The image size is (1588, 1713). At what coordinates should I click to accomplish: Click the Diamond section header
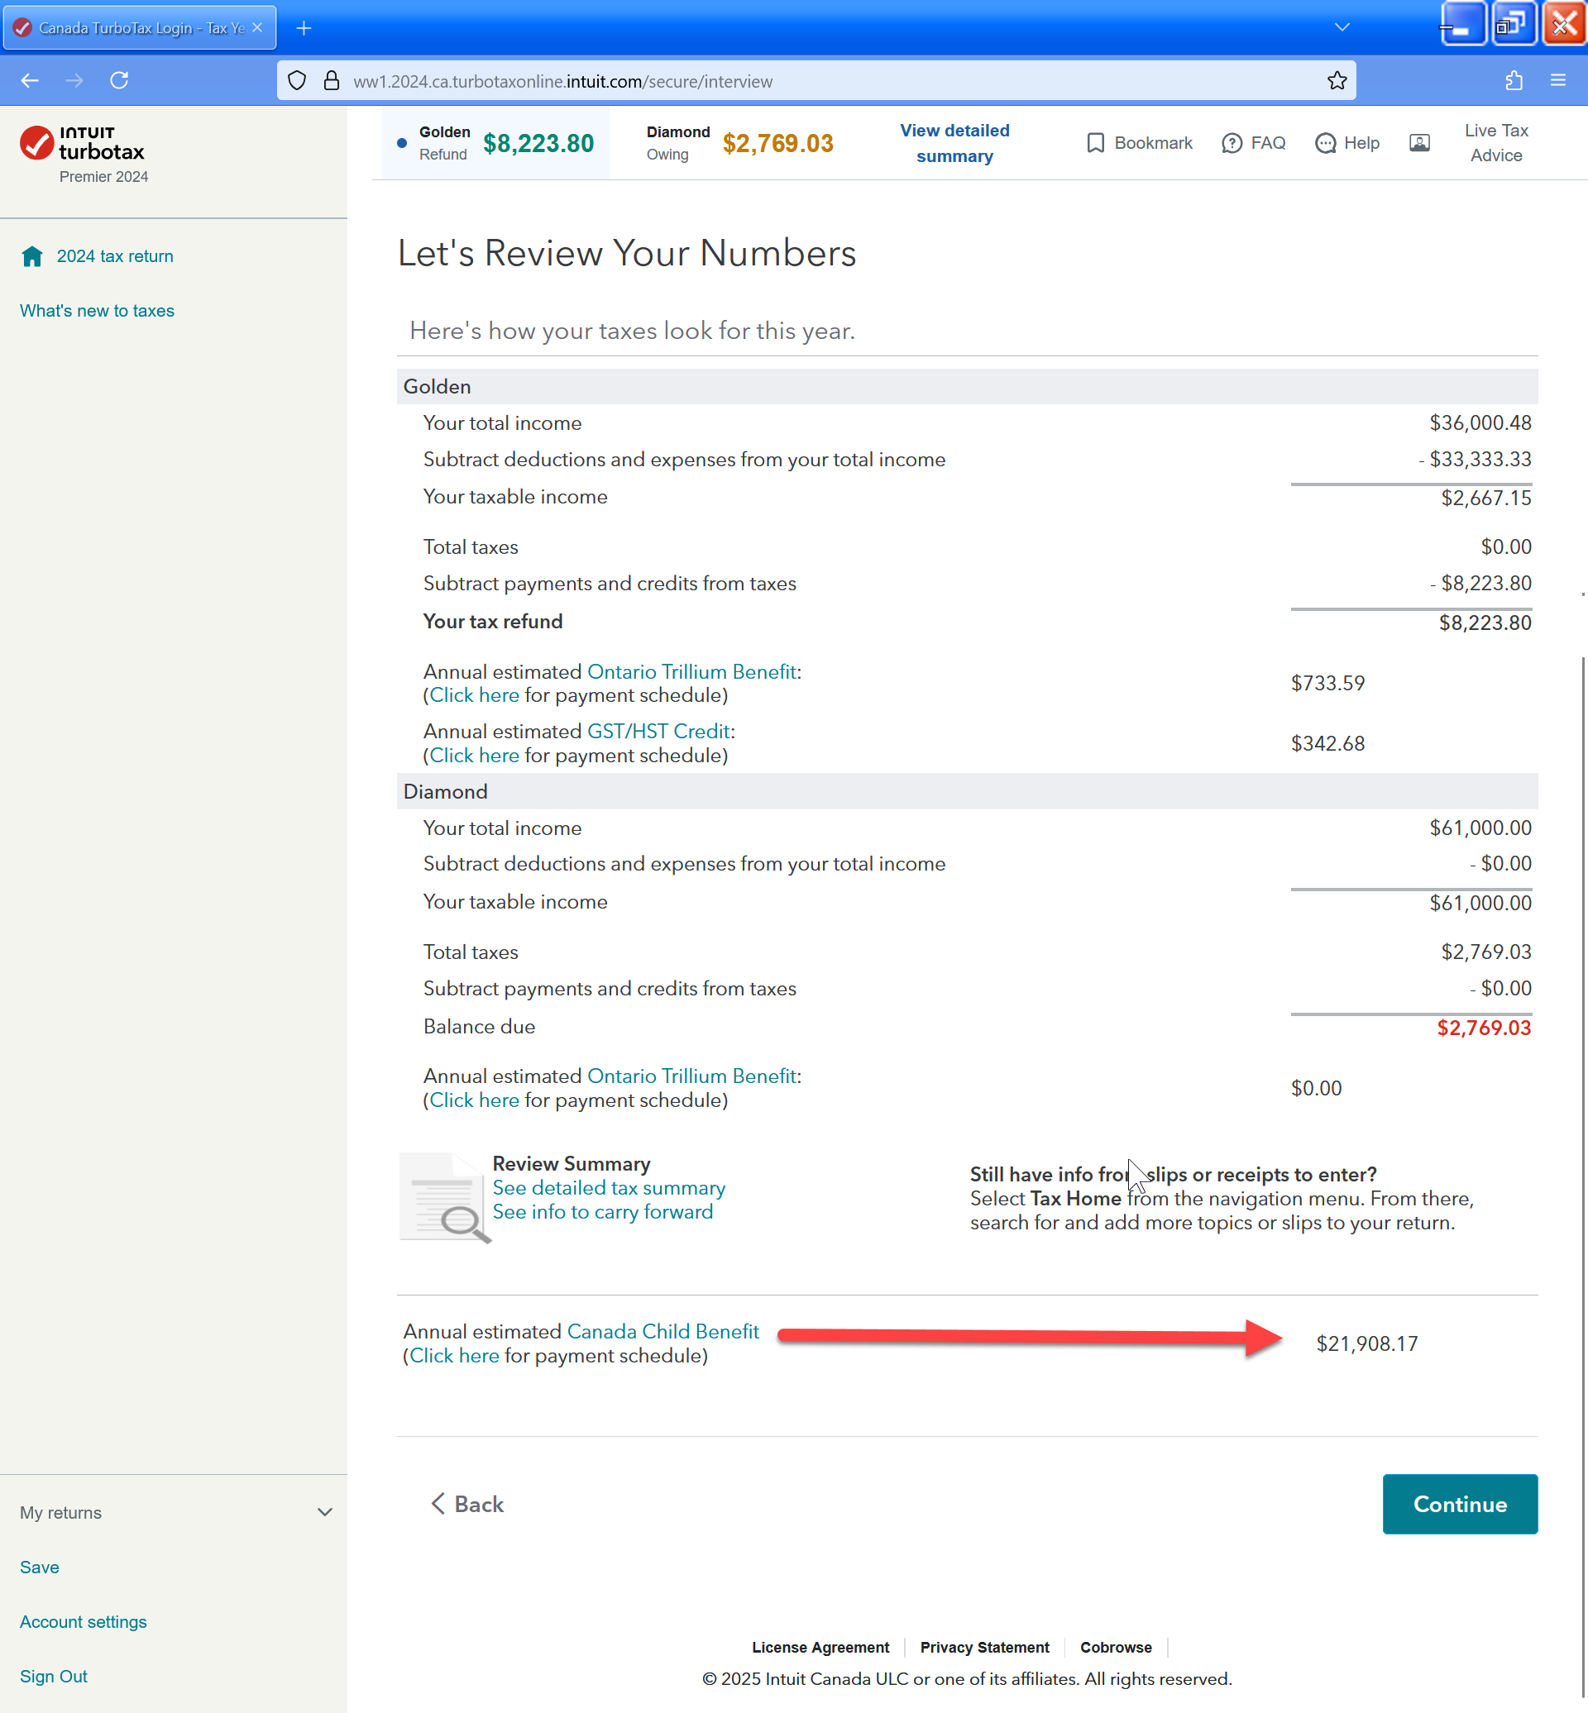pyautogui.click(x=968, y=791)
